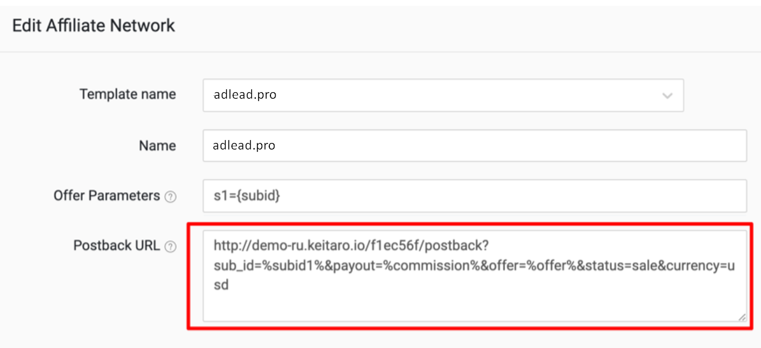The image size is (761, 348).
Task: Focus the Name input field
Action: [475, 145]
